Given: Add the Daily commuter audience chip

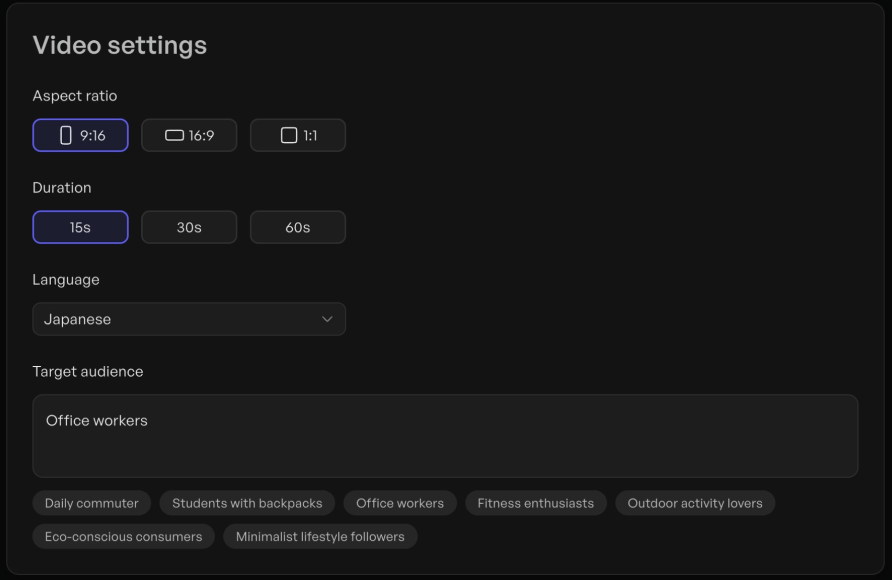Looking at the screenshot, I should coord(92,503).
